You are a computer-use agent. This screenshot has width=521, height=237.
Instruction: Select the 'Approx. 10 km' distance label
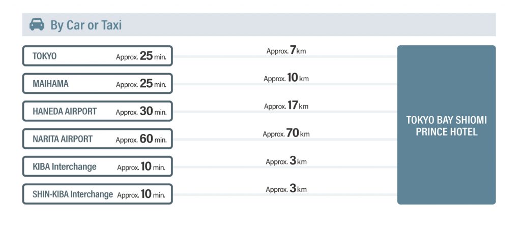[286, 78]
